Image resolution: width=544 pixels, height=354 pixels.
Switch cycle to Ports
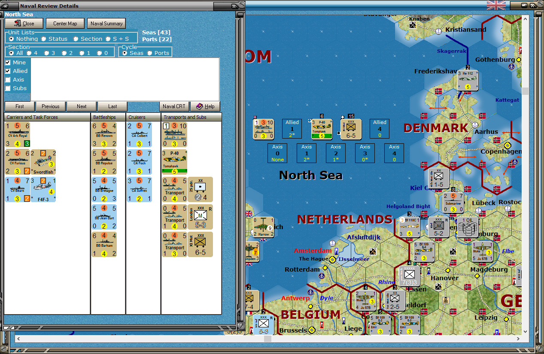click(x=158, y=53)
